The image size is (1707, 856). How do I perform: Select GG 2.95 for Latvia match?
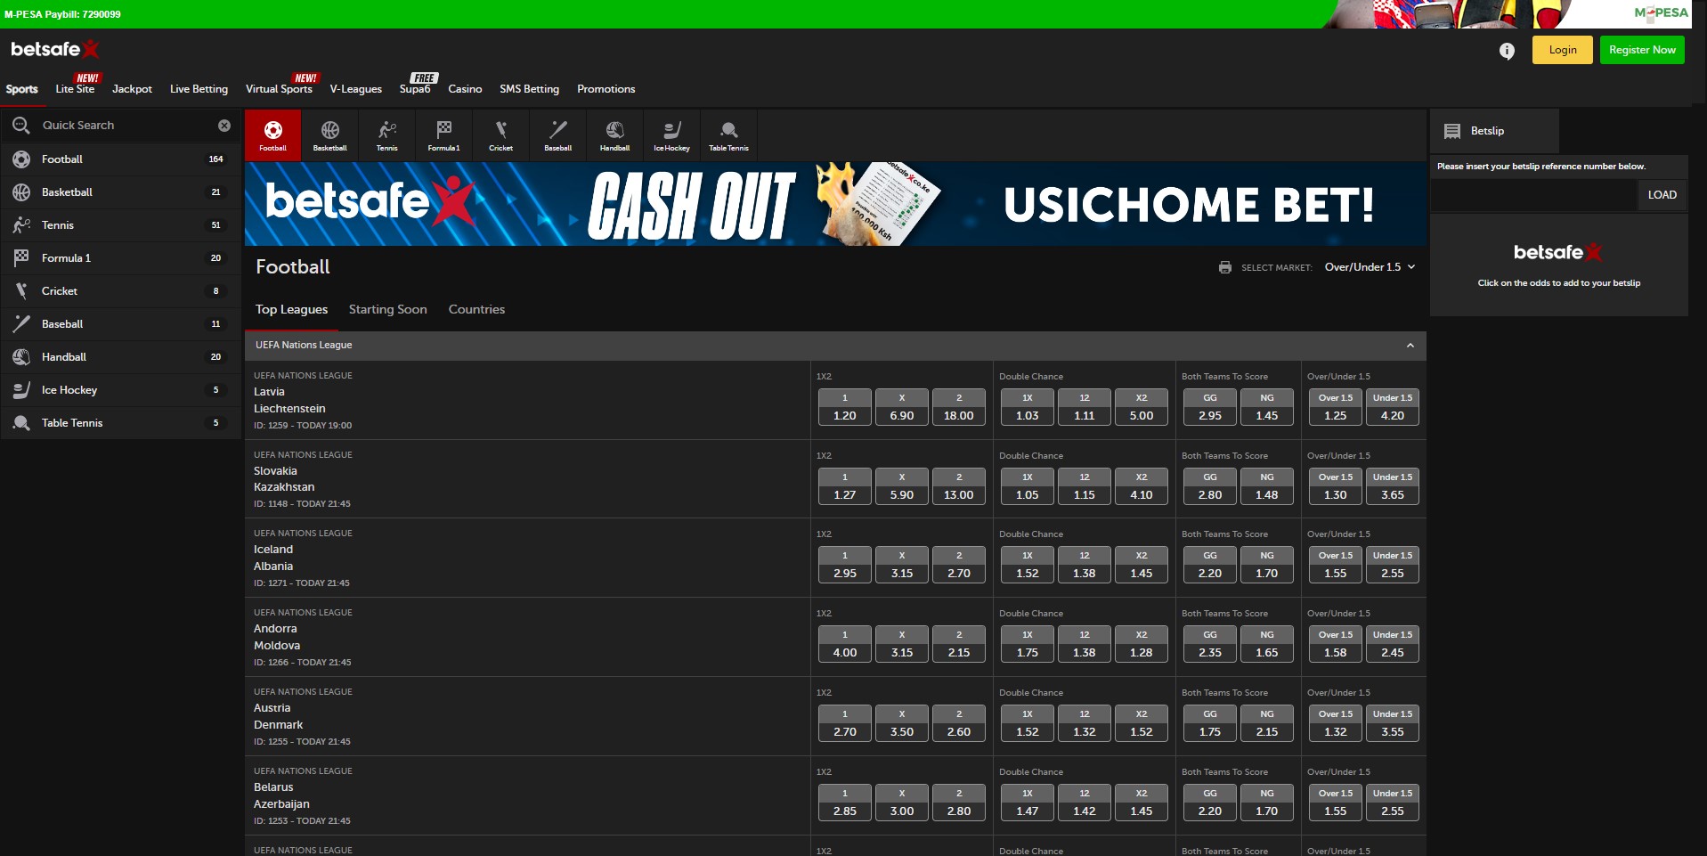click(1210, 407)
